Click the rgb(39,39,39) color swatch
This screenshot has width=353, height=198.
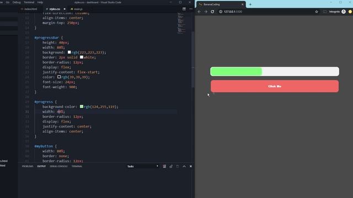pos(59,77)
